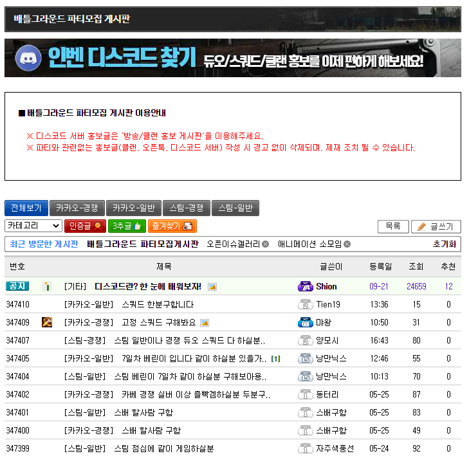The width and height of the screenshot is (469, 456).
Task: Click the 조회 column header
Action: click(416, 266)
